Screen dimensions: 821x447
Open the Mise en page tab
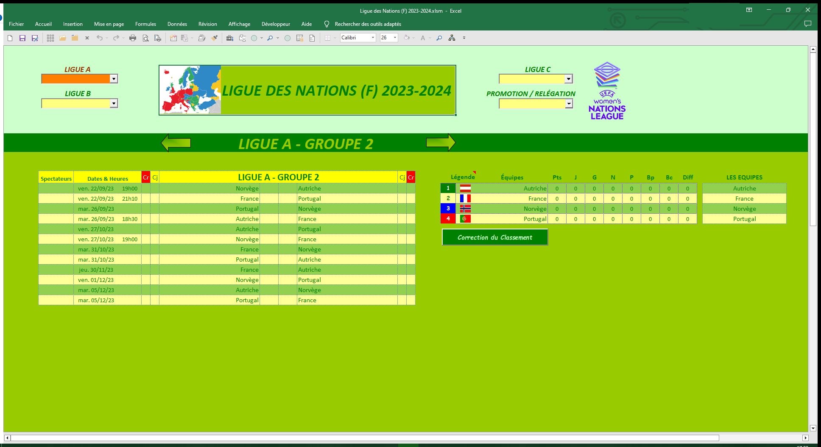coord(109,24)
